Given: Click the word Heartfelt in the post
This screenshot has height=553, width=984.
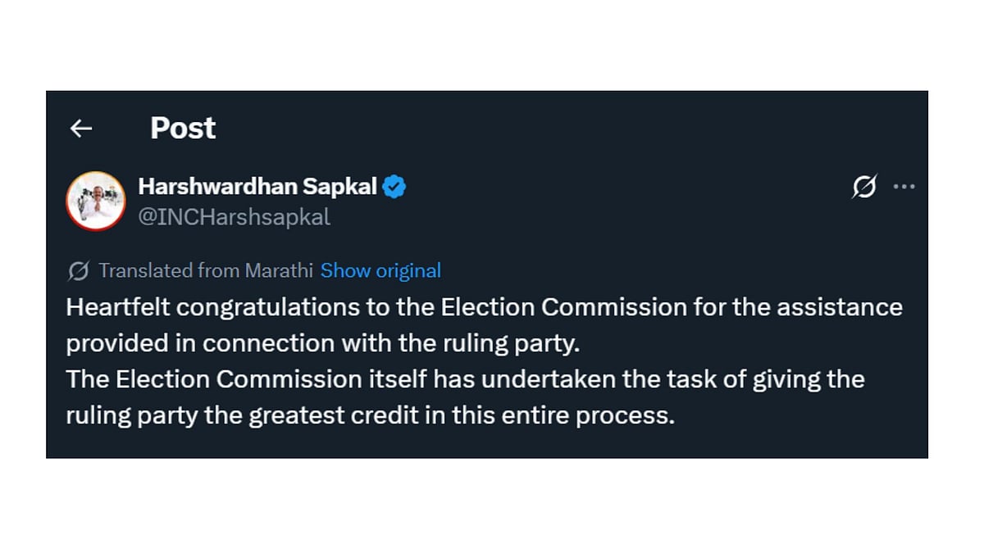Looking at the screenshot, I should (117, 307).
